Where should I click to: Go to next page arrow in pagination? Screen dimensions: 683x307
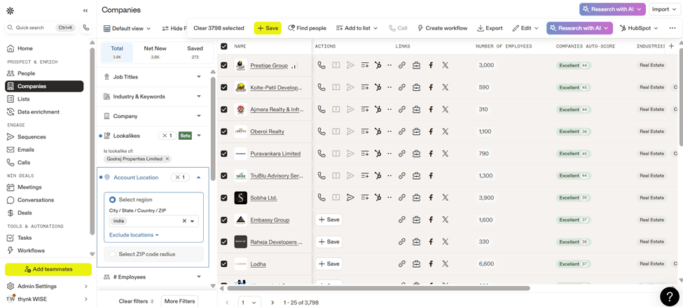pyautogui.click(x=272, y=302)
